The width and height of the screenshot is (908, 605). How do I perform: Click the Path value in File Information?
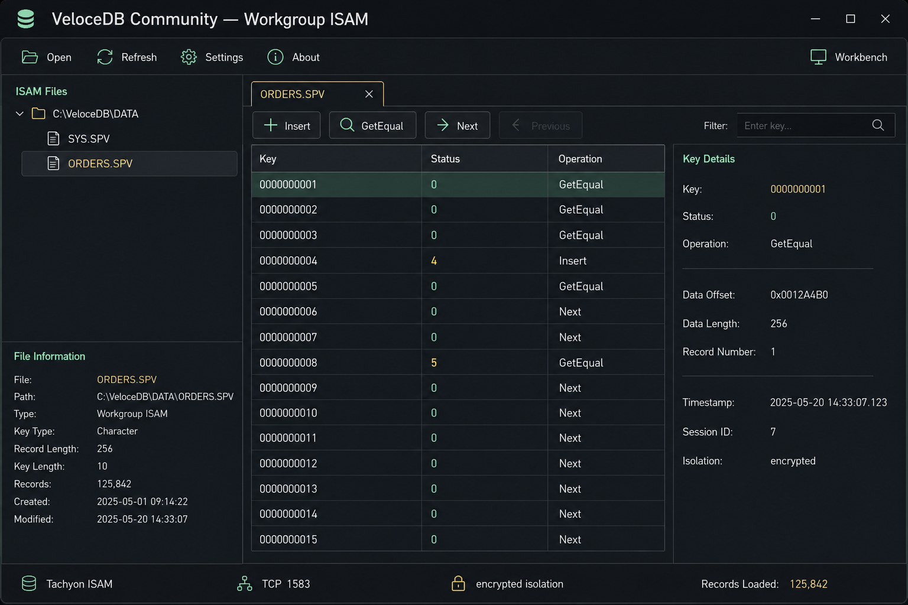click(x=165, y=396)
